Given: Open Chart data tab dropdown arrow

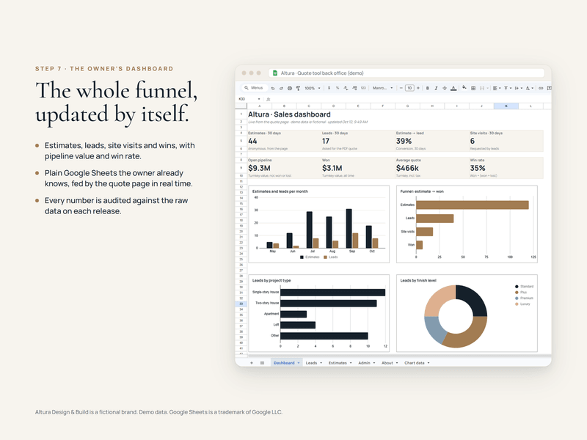Looking at the screenshot, I should point(429,363).
